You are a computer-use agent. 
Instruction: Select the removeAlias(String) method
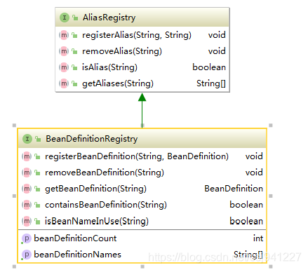122,51
